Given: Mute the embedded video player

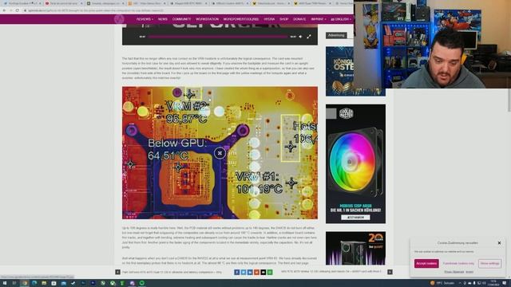Looking at the screenshot, I should [300, 37].
